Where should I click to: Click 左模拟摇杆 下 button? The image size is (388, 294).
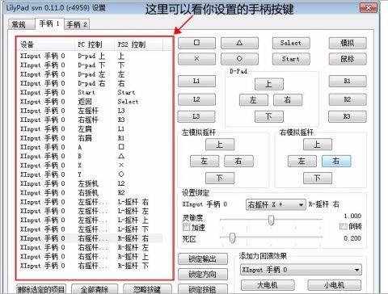[x=220, y=178]
